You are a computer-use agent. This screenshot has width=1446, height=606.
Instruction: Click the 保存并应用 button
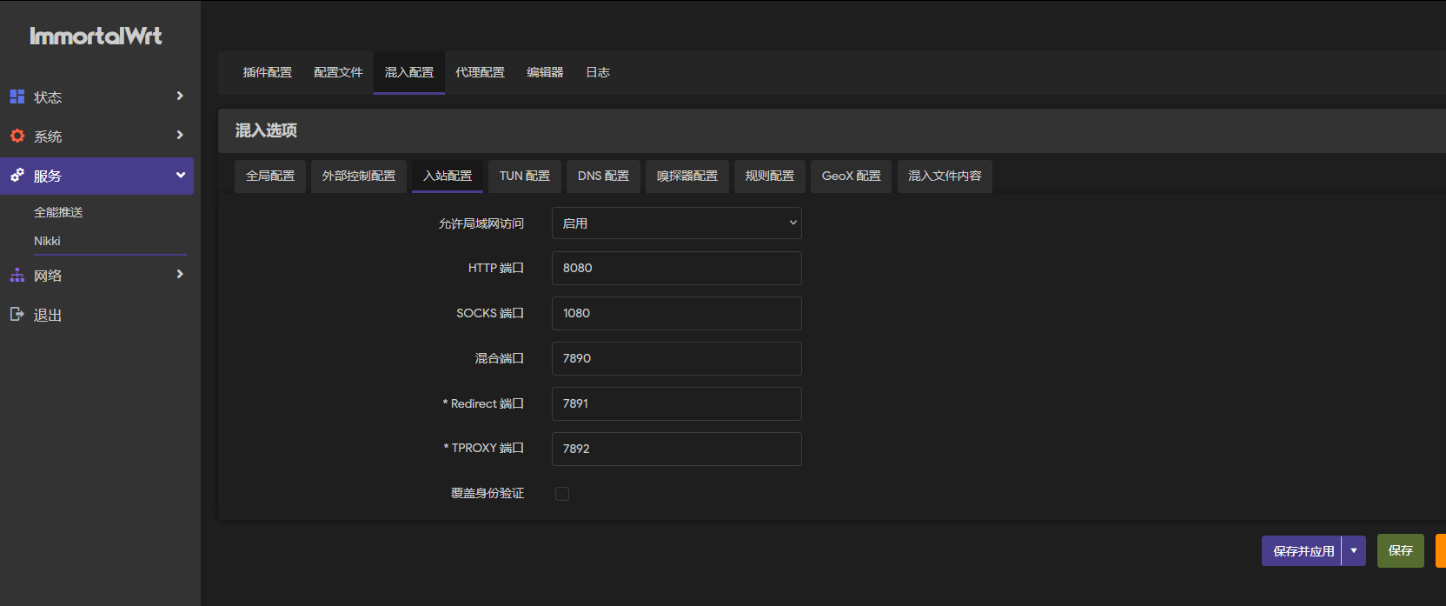point(1303,550)
